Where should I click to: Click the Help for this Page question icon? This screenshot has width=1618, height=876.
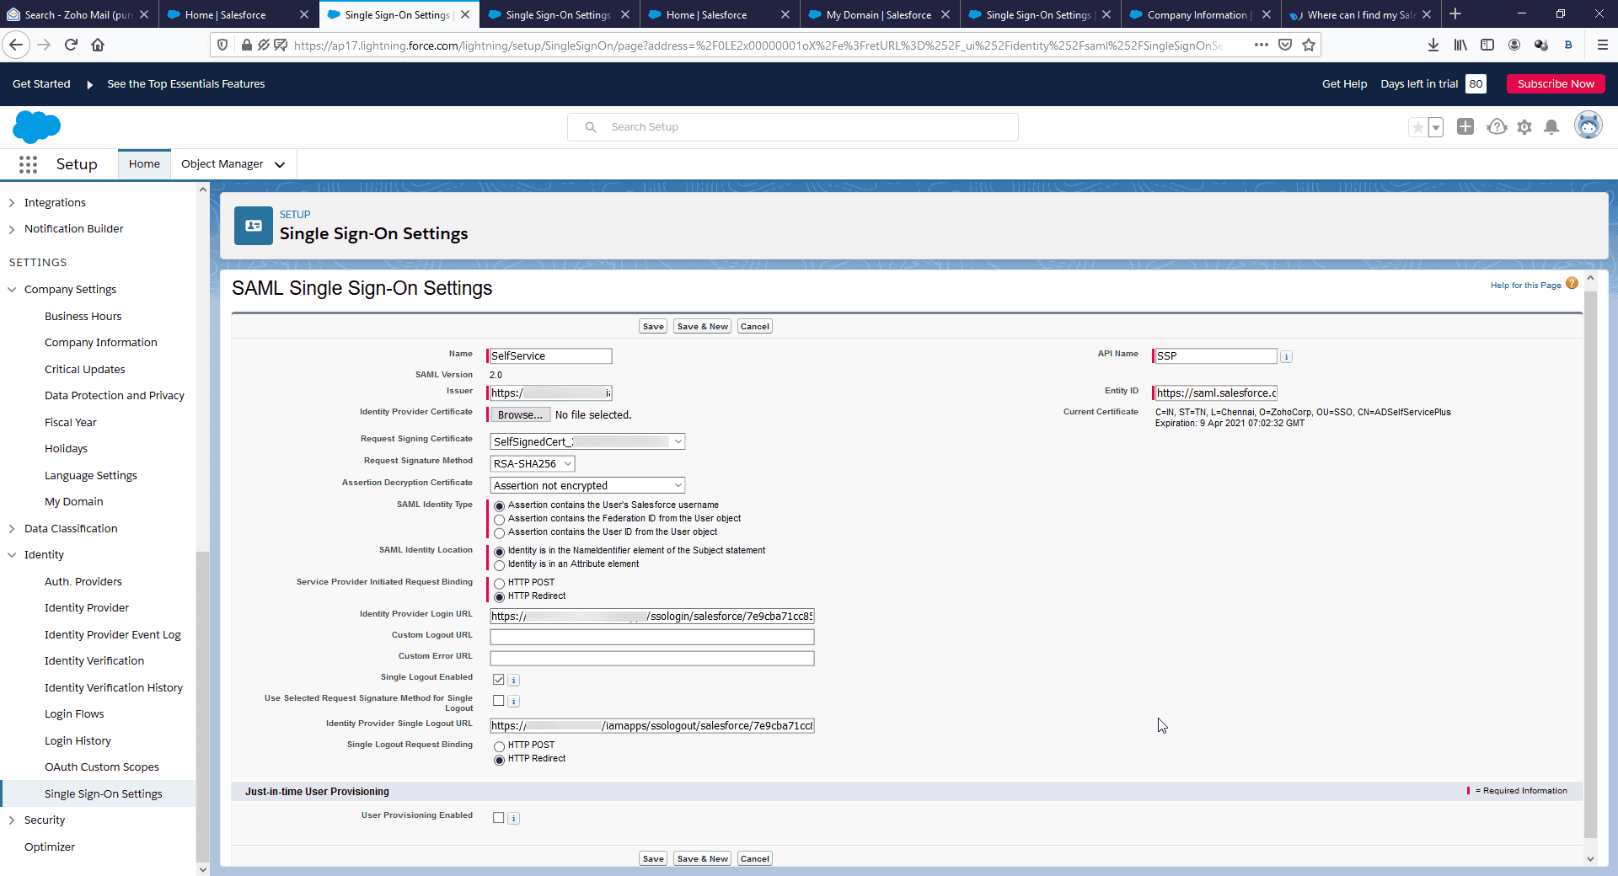[x=1573, y=284]
